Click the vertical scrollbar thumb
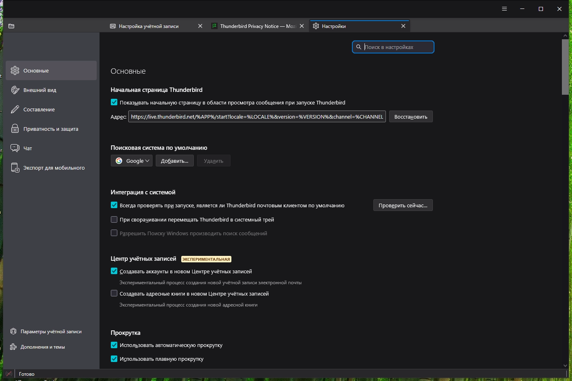 (x=565, y=67)
